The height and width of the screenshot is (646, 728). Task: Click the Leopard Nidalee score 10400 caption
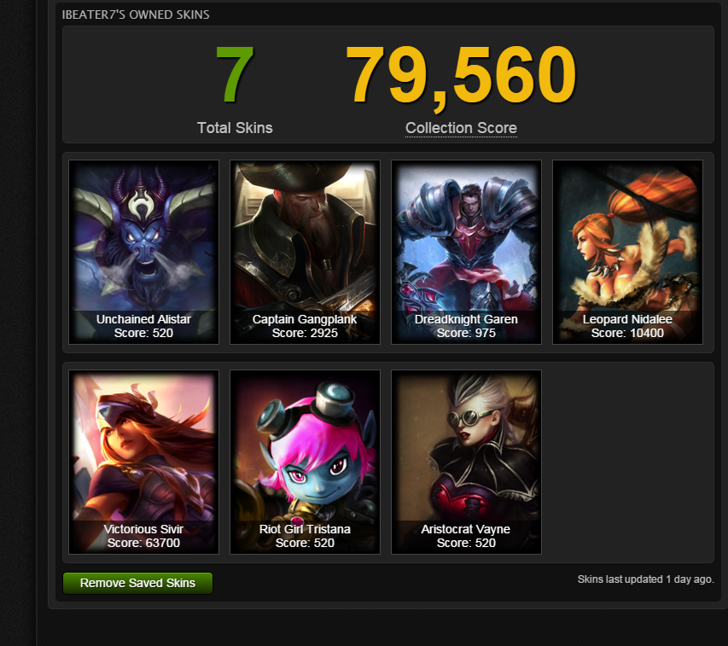click(627, 333)
